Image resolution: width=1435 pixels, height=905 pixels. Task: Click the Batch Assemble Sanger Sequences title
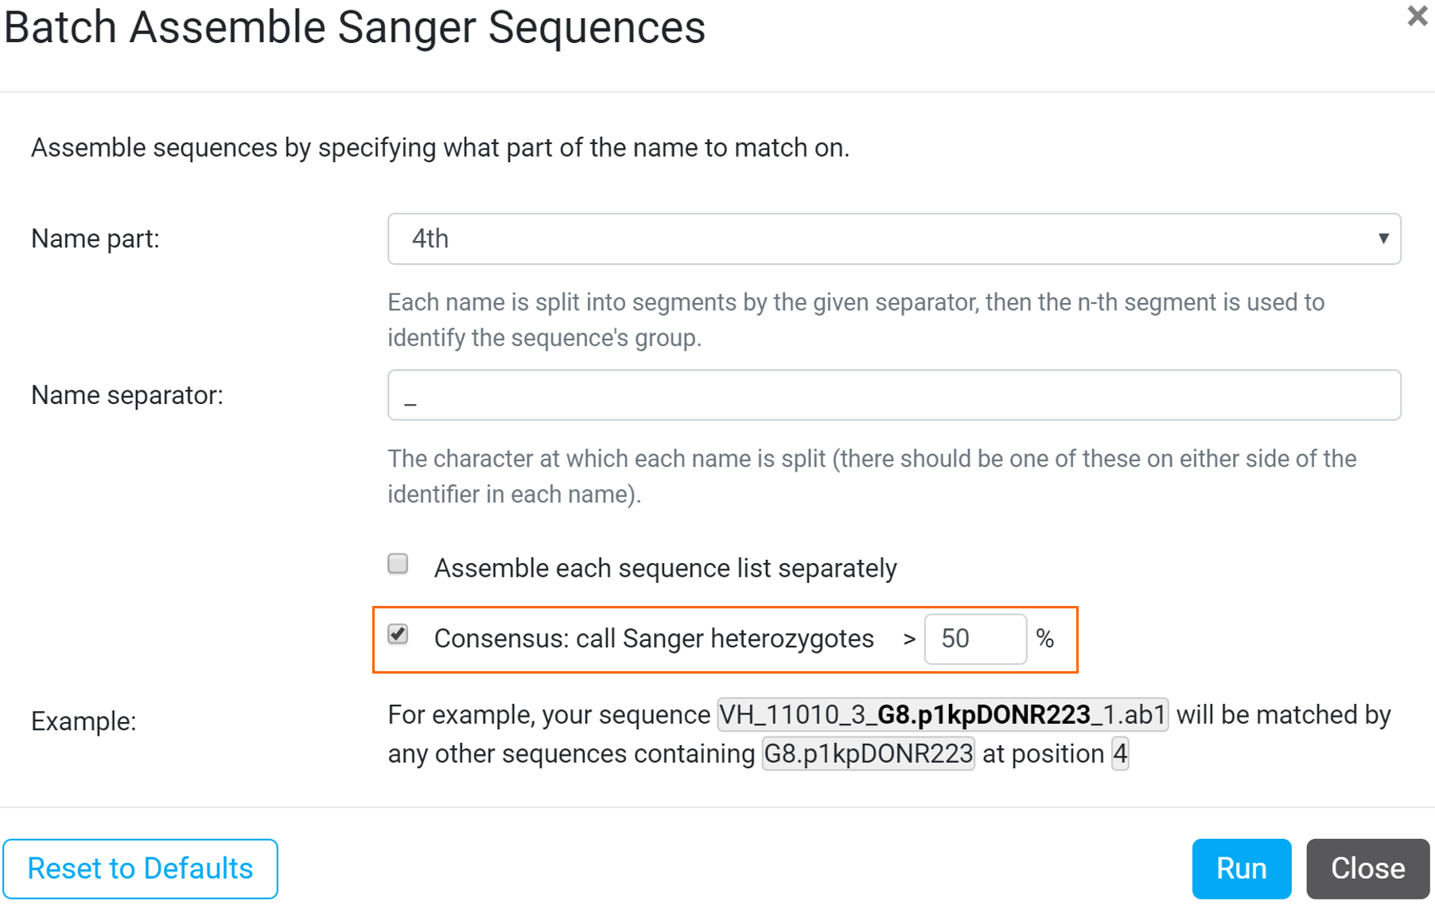coord(355,28)
